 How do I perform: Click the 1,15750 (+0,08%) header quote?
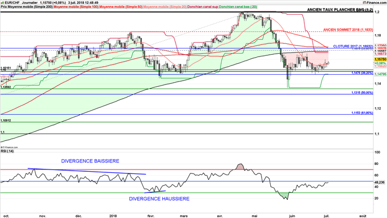pyautogui.click(x=53, y=3)
